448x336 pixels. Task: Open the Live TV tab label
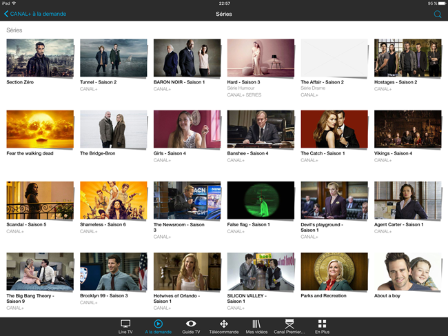125,332
